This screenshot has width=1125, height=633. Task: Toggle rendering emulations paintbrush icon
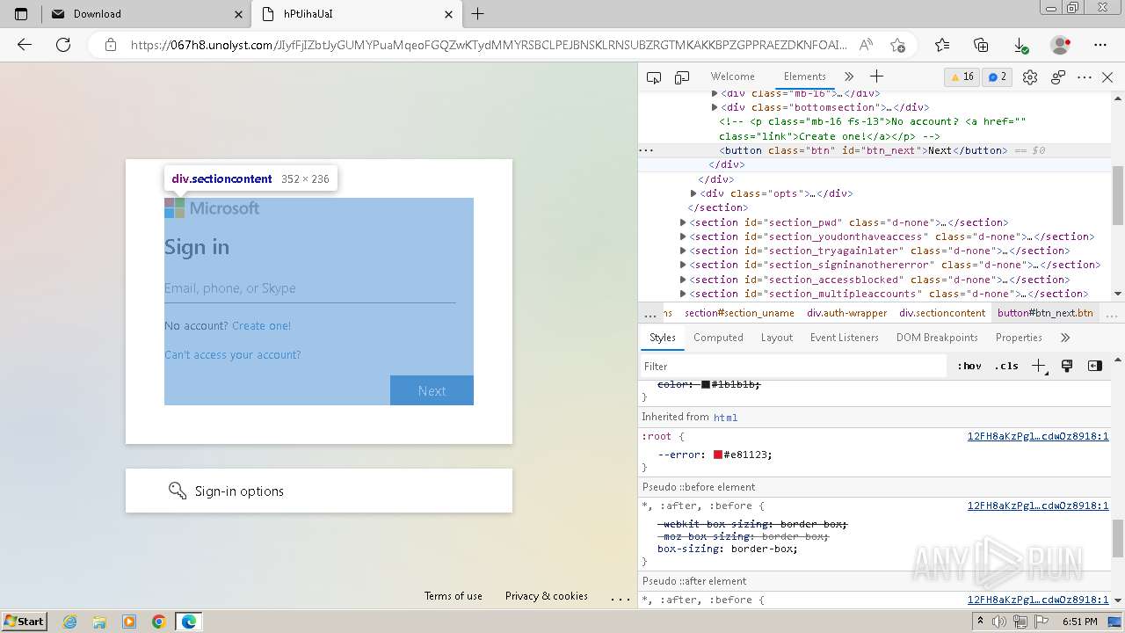1067,366
